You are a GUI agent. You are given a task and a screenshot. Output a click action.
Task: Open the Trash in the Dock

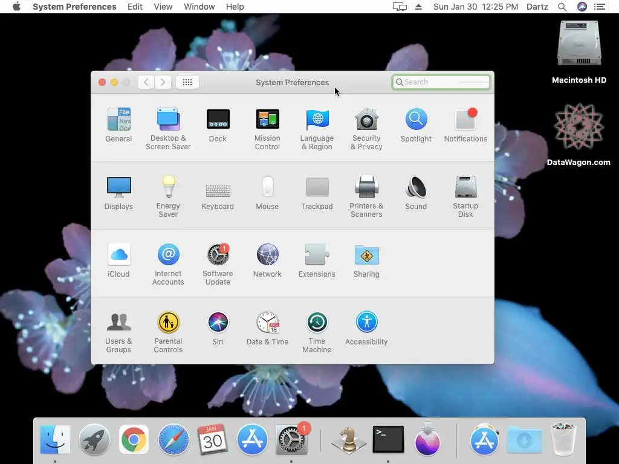563,439
